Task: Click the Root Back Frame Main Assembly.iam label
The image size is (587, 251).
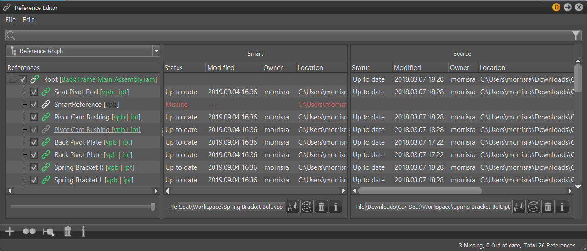Action: (101, 79)
